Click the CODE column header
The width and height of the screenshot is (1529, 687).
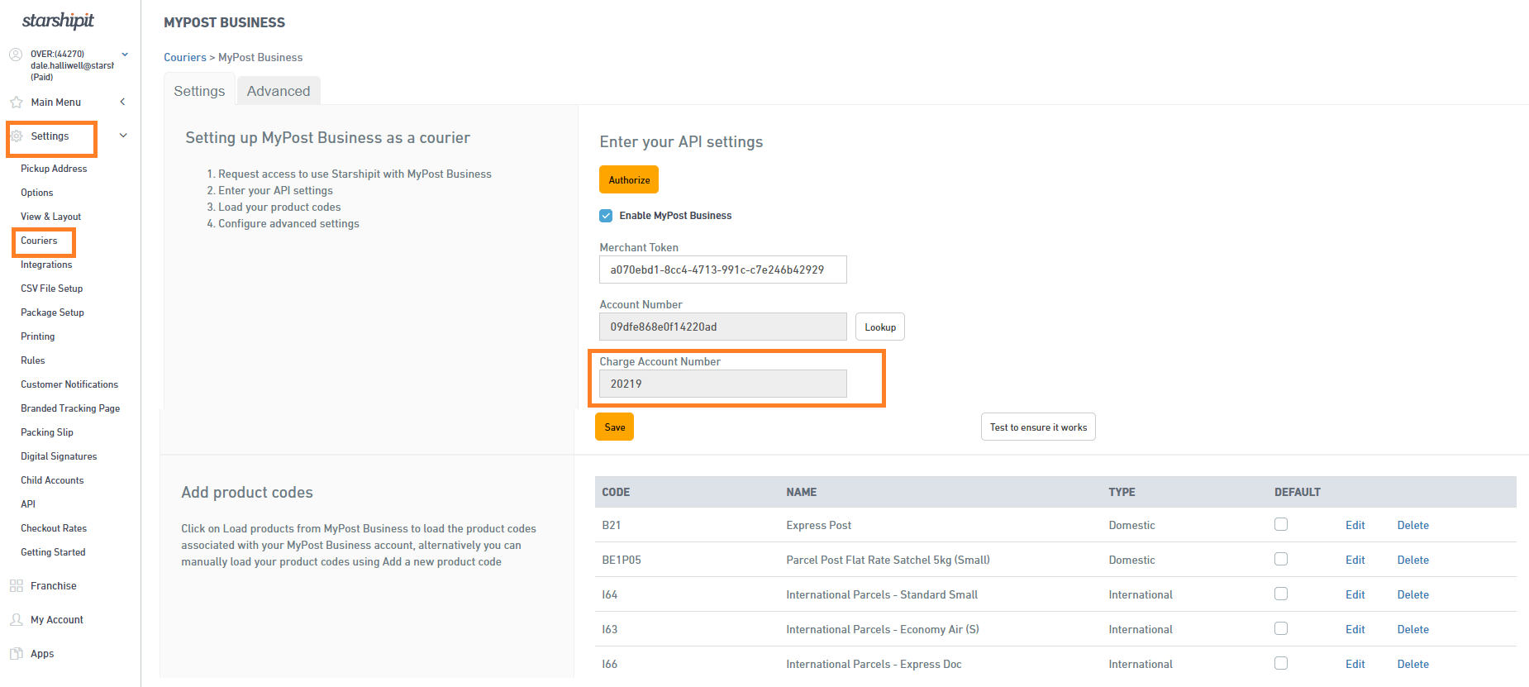click(x=616, y=492)
